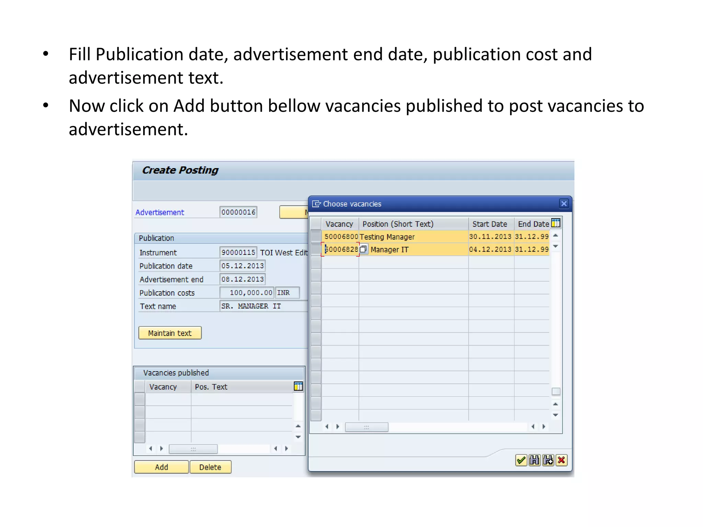Click the Vacancies published horizontal scrollbar thumb
The width and height of the screenshot is (703, 527).
(x=193, y=449)
